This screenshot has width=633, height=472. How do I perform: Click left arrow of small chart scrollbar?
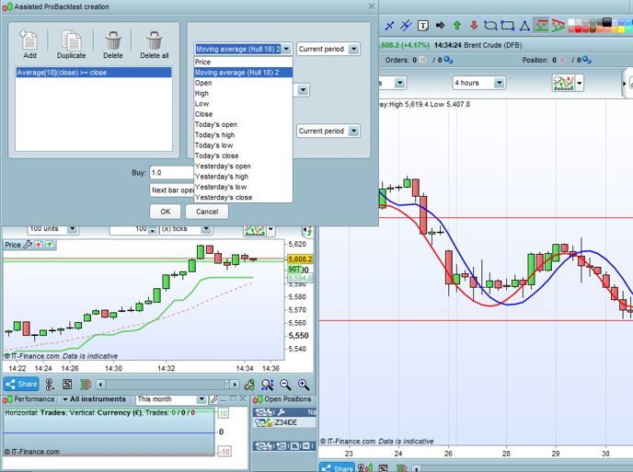click(101, 385)
